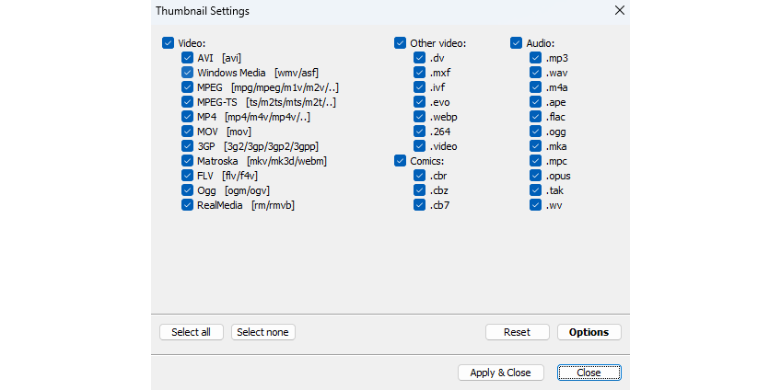Toggle the MP4 [mp4/m4v/mp4v/..] checkbox
Viewport: 781px width, 390px height.
(188, 117)
